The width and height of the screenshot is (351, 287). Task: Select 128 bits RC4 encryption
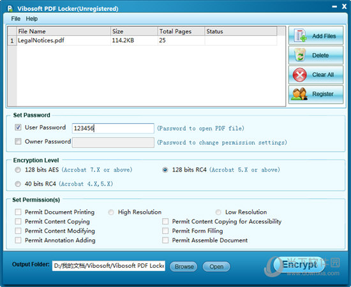click(165, 170)
